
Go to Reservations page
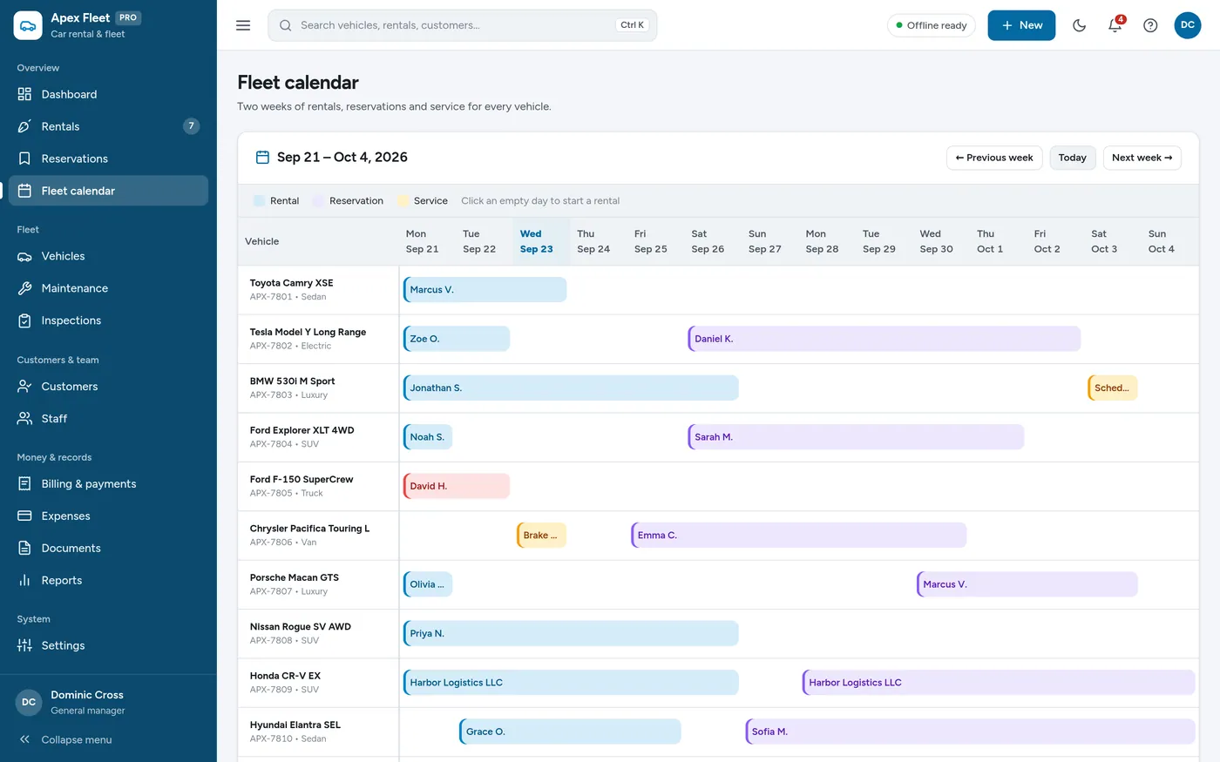point(108,158)
